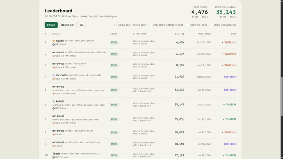Select the BN254 filter tab
This screenshot has width=283, height=159.
click(51, 25)
